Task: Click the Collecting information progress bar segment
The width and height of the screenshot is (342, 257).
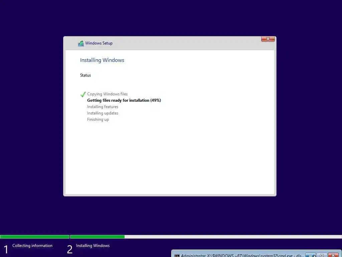Action: point(35,237)
